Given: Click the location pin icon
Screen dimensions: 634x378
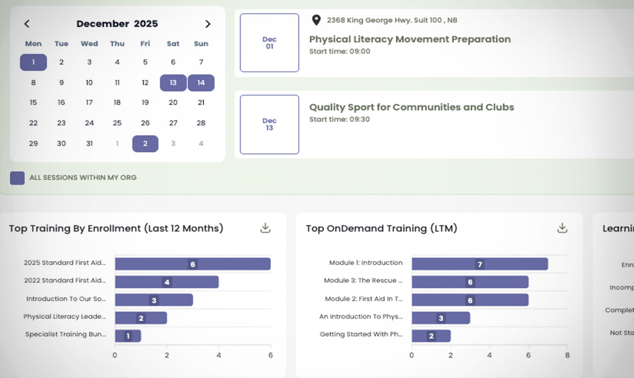Looking at the screenshot, I should (316, 20).
